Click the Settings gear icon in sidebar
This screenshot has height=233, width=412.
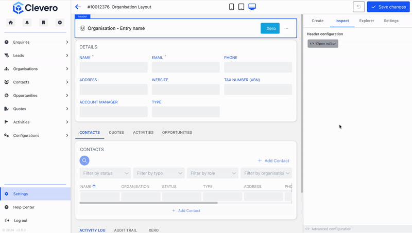(x=7, y=194)
